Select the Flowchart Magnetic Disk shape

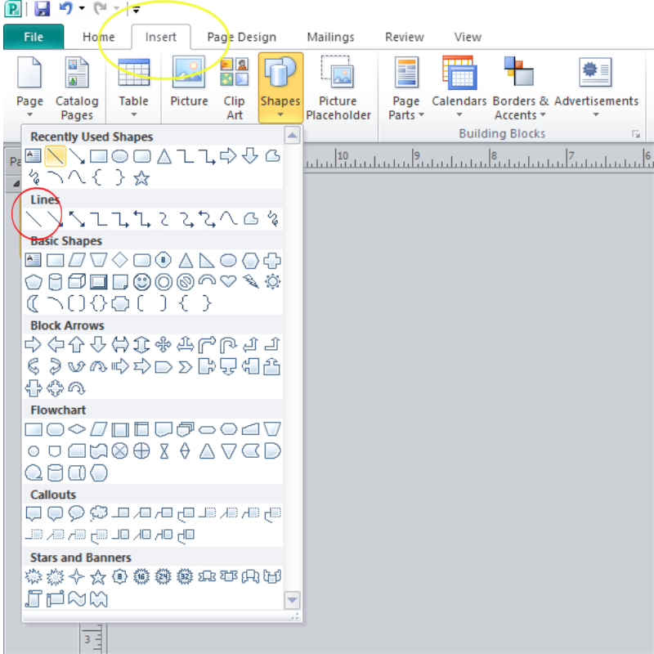coord(55,473)
